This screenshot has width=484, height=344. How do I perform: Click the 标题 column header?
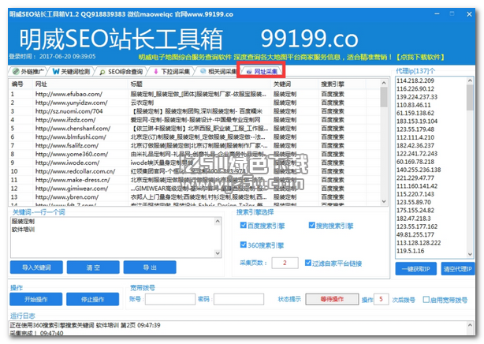pos(199,84)
